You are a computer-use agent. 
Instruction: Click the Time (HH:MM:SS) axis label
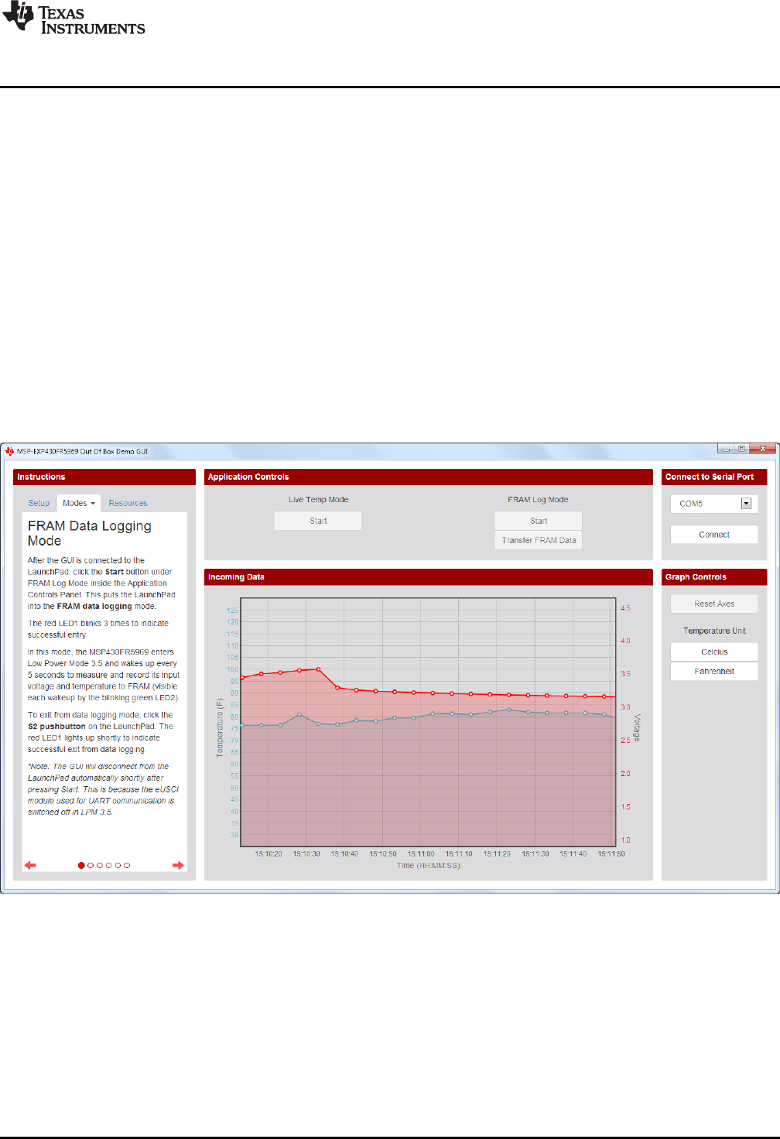click(428, 866)
